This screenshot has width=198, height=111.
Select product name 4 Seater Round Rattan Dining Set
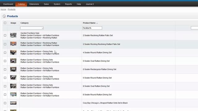click(97, 53)
